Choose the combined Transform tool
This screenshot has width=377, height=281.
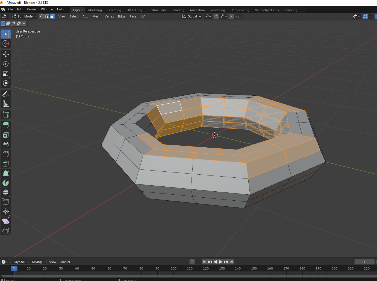6,83
